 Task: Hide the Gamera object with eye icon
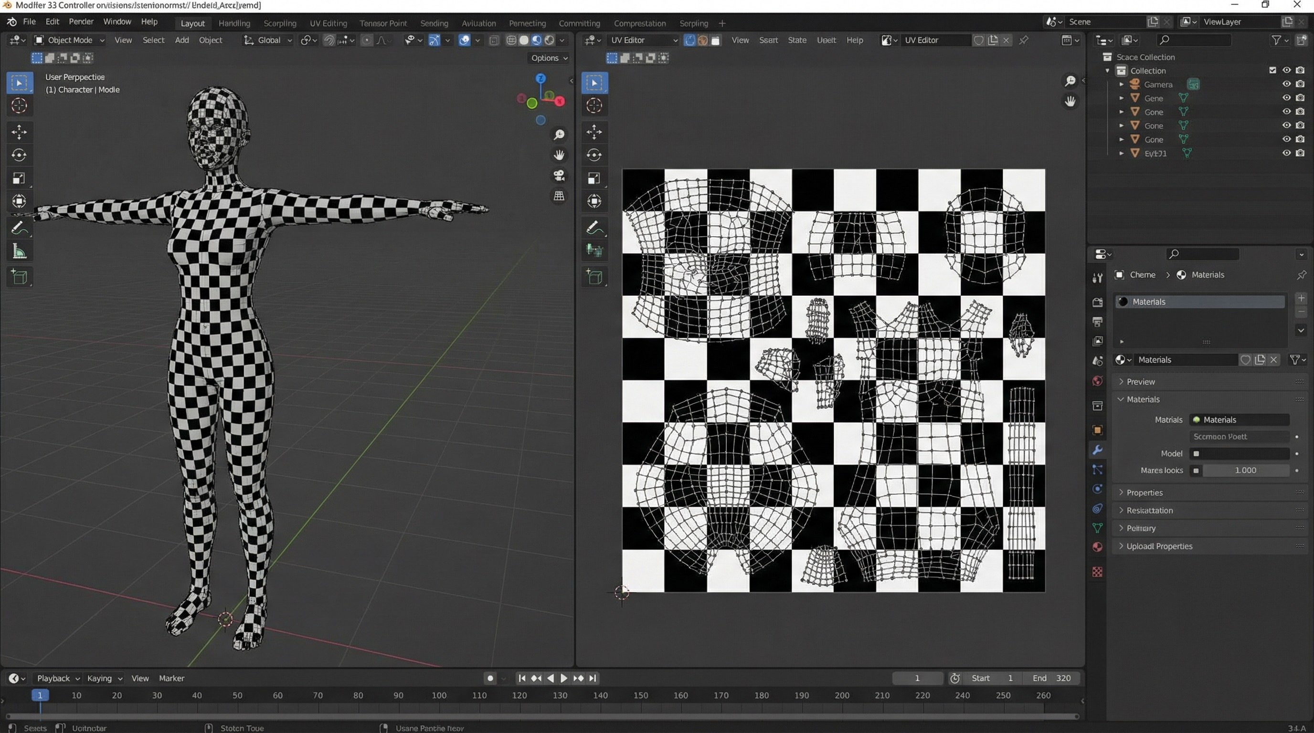[1286, 84]
